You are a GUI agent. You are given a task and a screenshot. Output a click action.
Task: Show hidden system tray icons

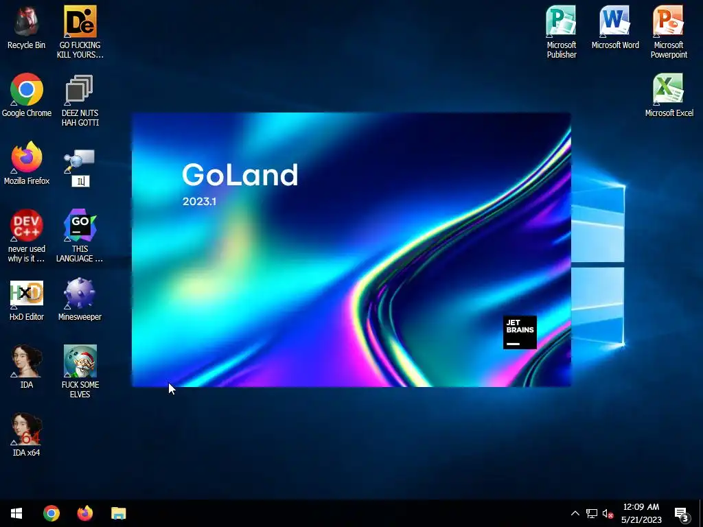[x=575, y=513]
